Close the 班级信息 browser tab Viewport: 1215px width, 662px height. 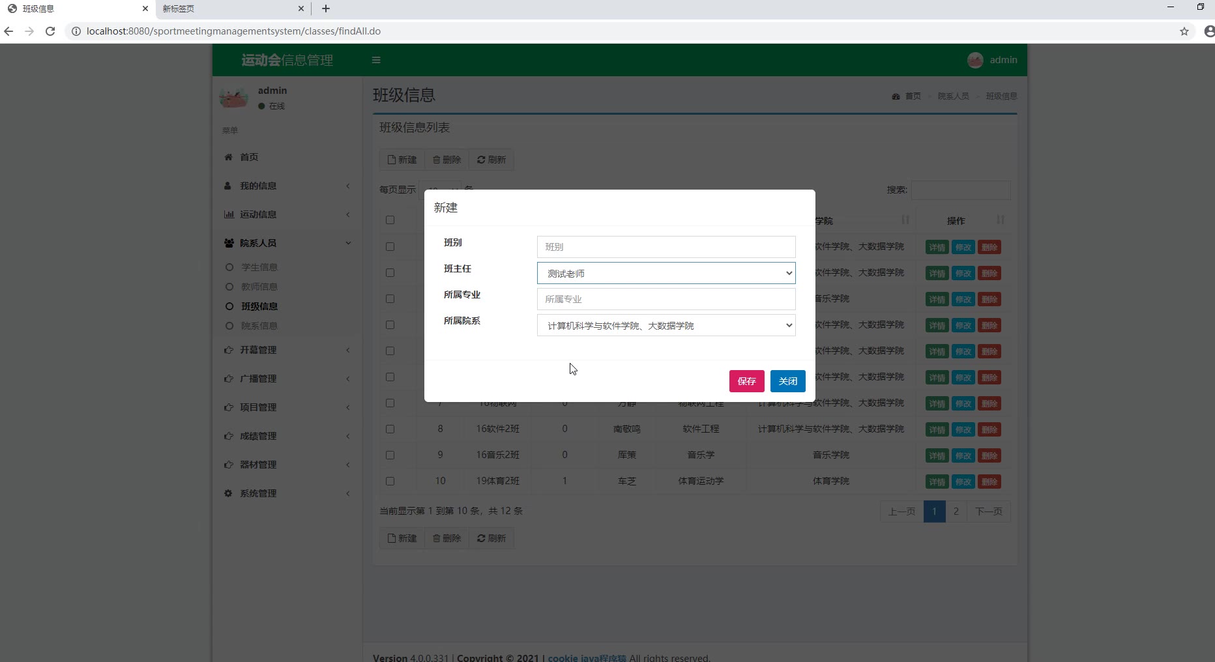(x=145, y=8)
